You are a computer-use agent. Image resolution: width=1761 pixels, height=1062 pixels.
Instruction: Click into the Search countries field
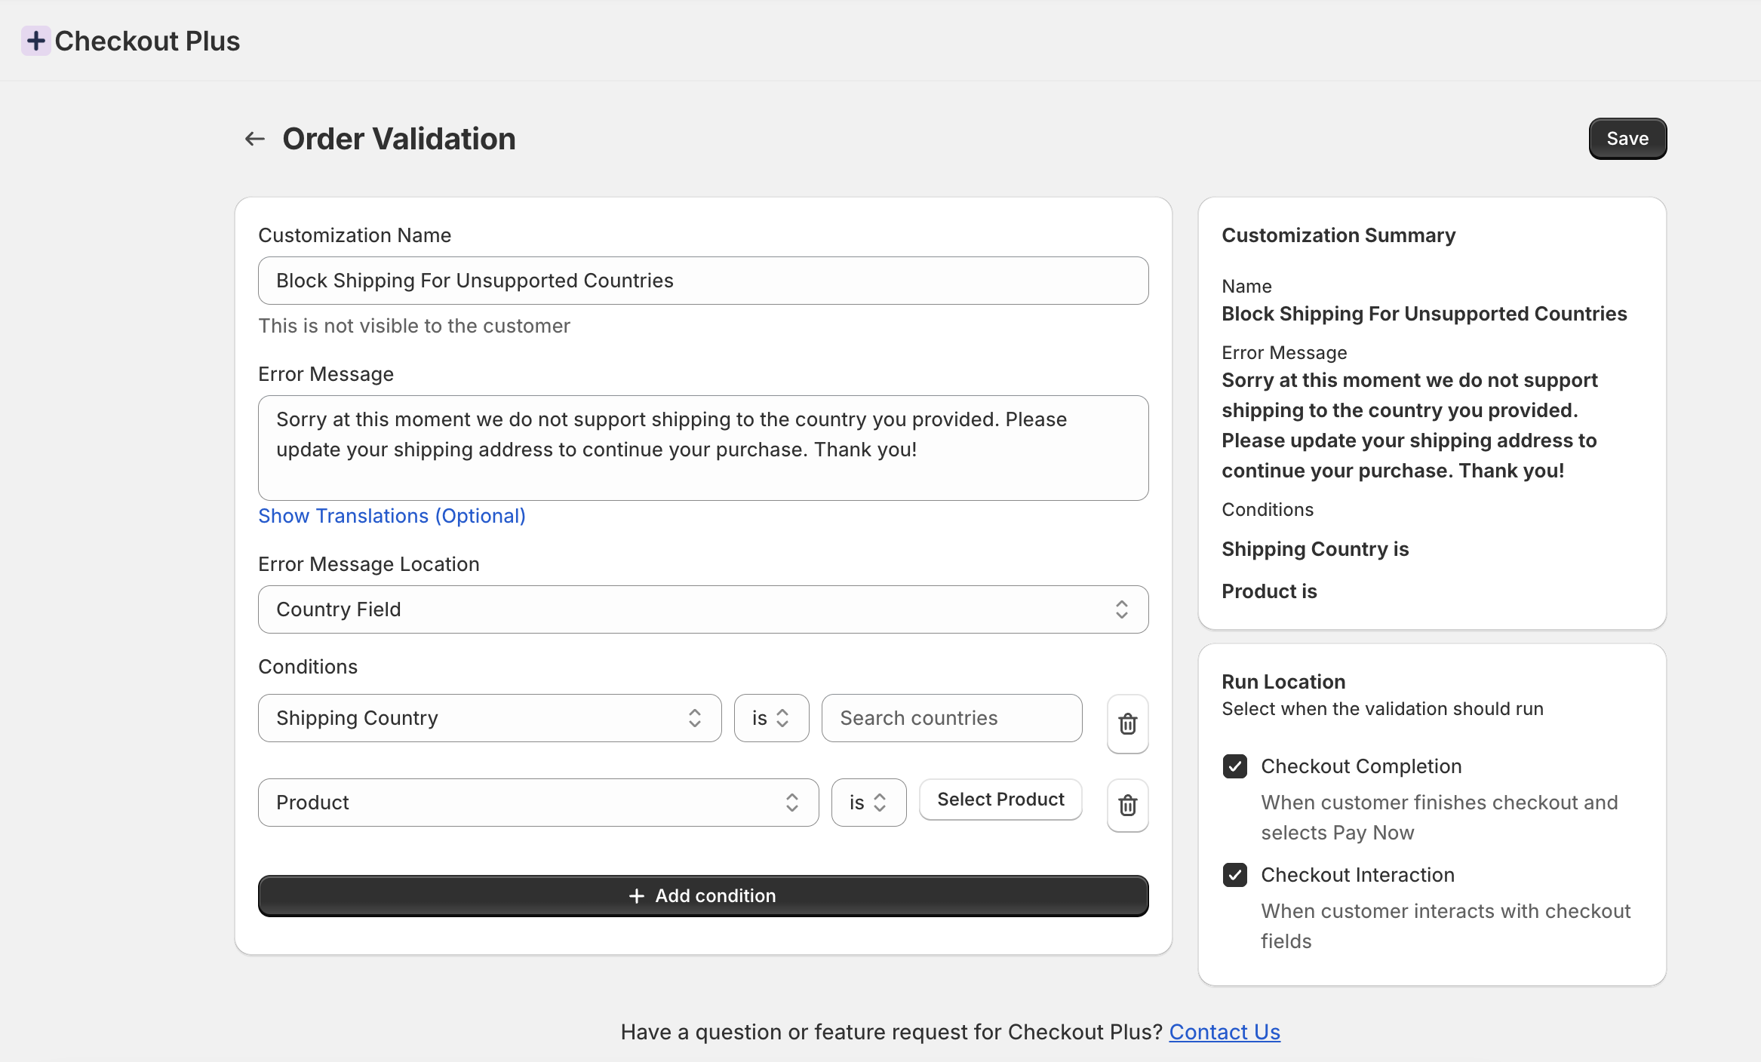(951, 718)
